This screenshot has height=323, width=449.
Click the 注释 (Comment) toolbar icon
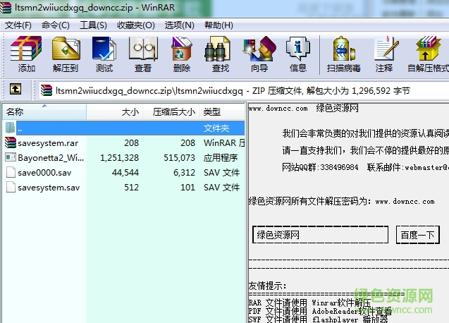pos(384,54)
